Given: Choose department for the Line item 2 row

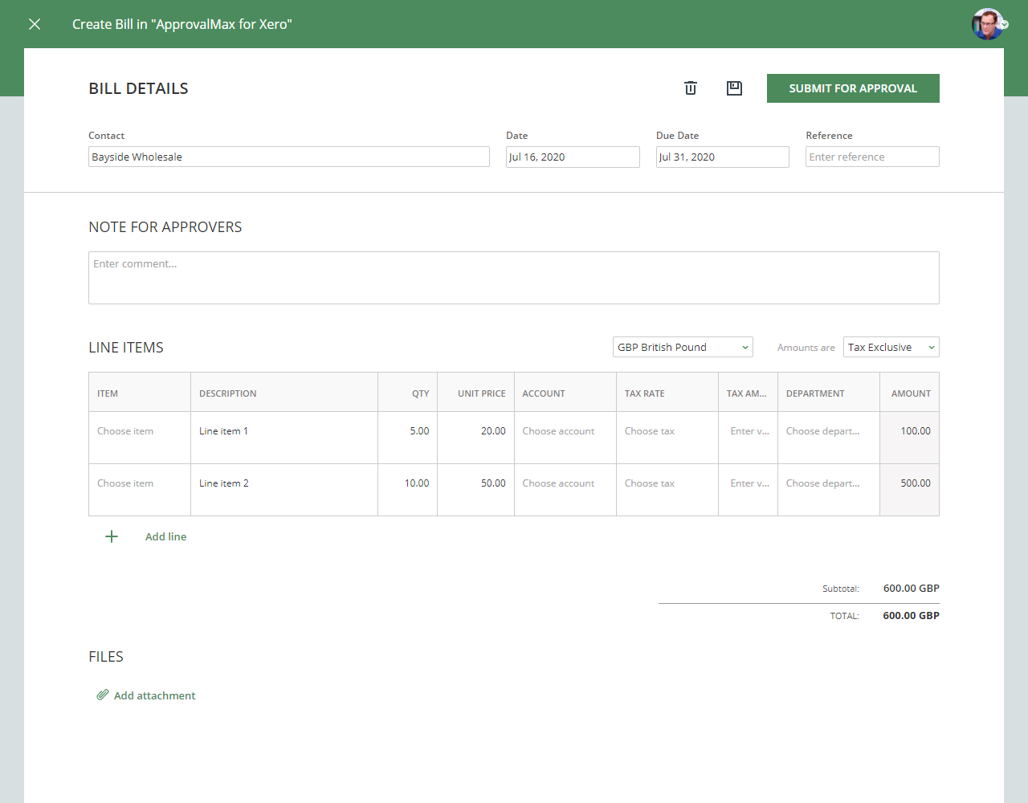Looking at the screenshot, I should click(x=829, y=490).
